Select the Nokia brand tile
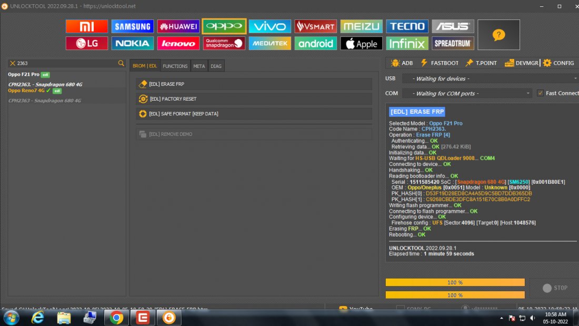 point(133,43)
